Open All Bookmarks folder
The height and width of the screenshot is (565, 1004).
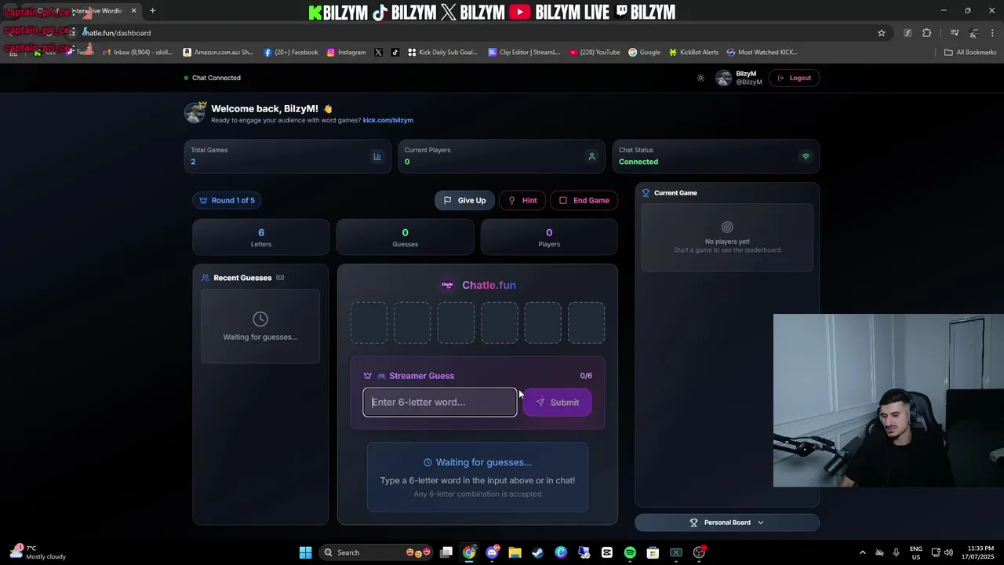tap(970, 53)
